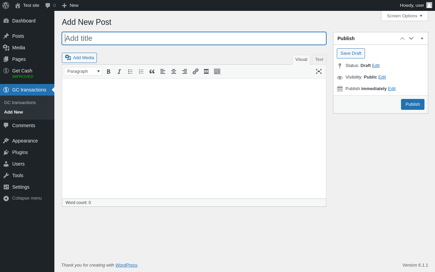Open Media library menu item

pos(27,48)
